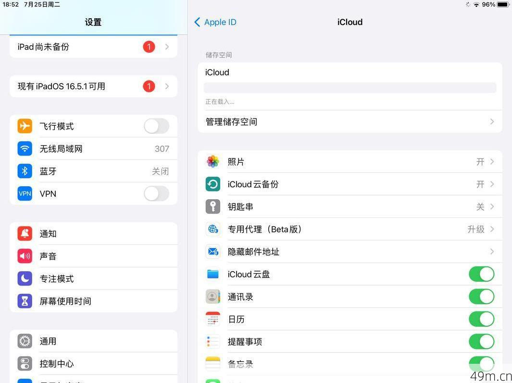Tap the Notifications (通知) bell icon

[x=25, y=234]
